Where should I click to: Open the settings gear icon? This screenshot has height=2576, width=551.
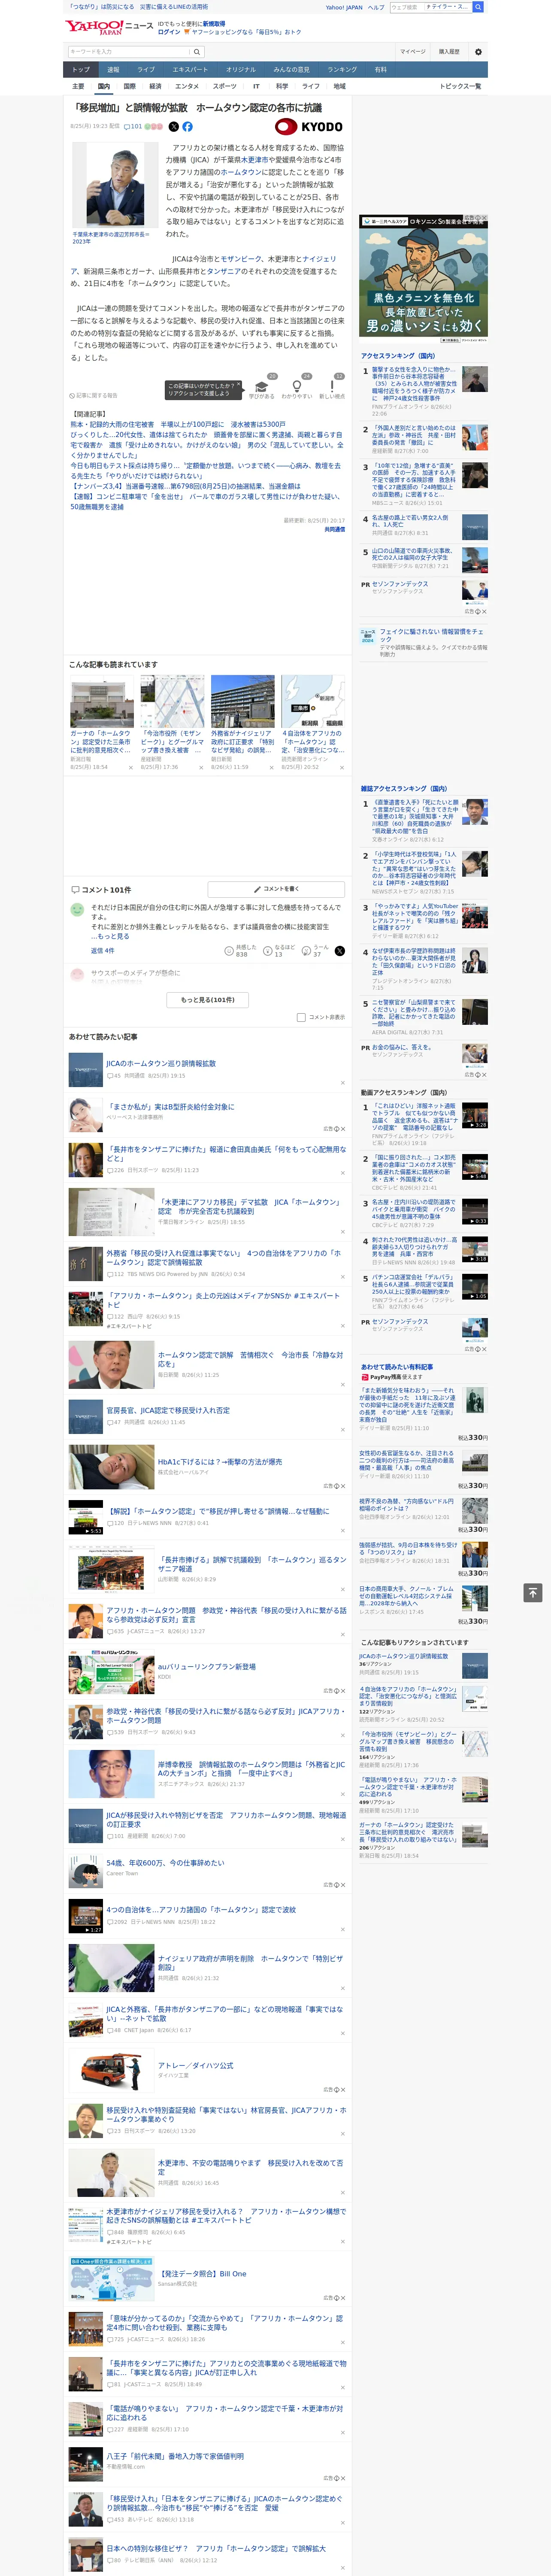(478, 51)
